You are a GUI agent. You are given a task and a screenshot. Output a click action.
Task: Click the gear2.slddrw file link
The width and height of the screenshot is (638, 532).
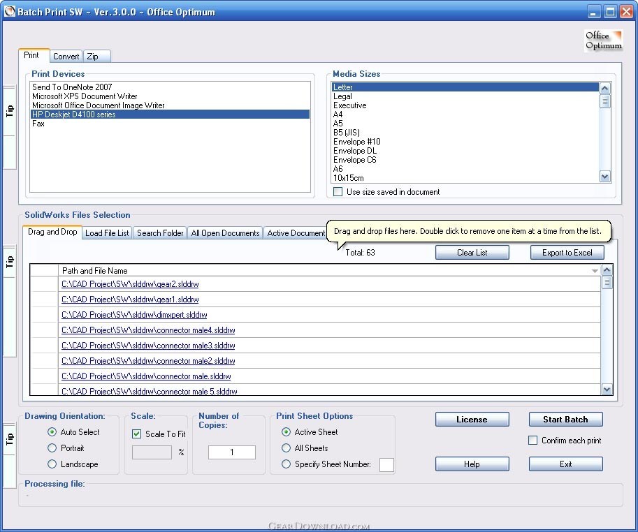tap(130, 284)
